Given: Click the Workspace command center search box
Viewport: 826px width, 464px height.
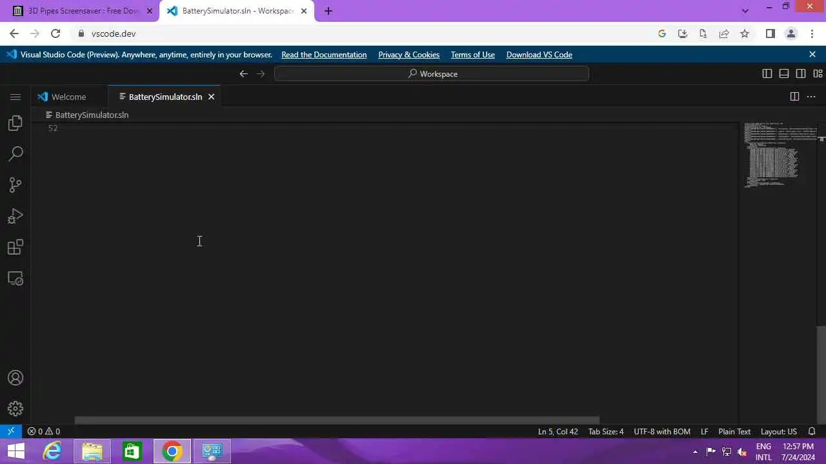Looking at the screenshot, I should [432, 73].
